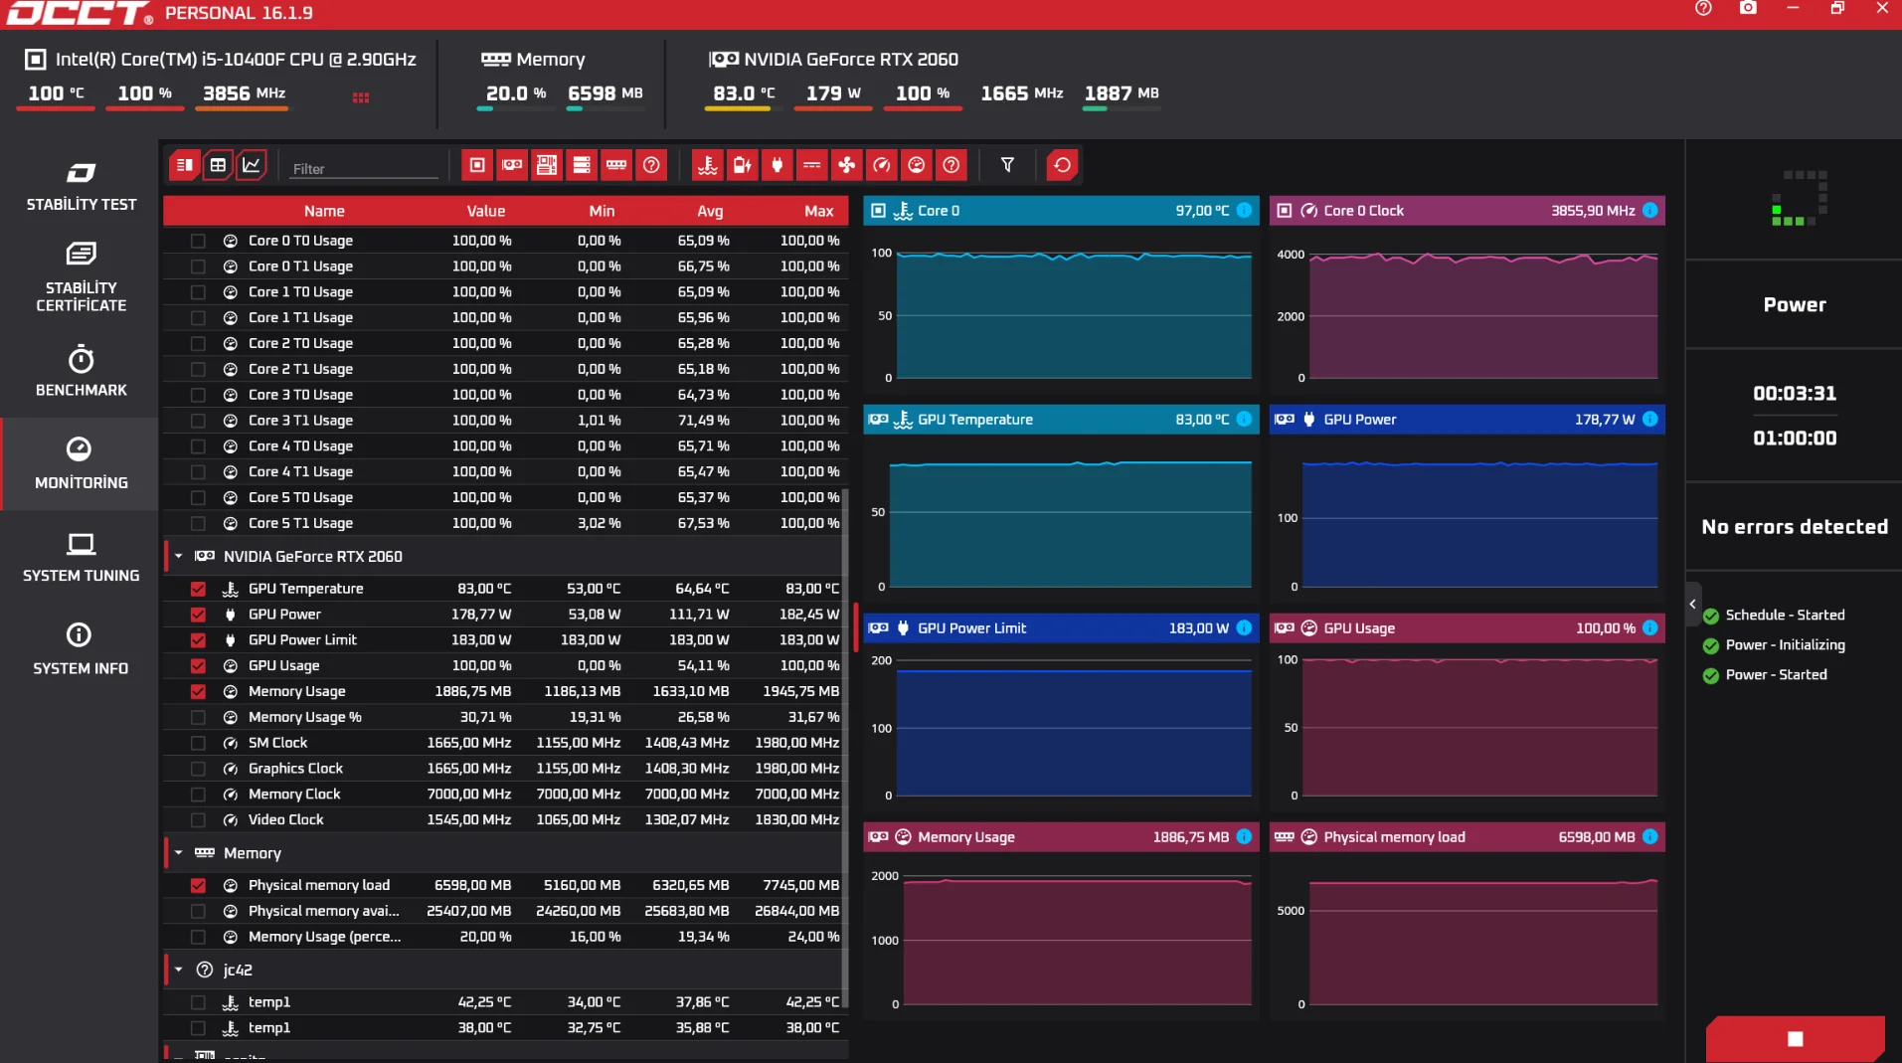This screenshot has width=1902, height=1063.
Task: Click the funnel filter icon
Action: tap(1007, 165)
